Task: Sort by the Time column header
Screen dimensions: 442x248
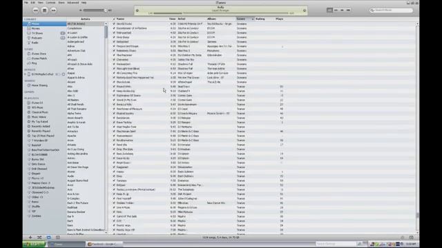Action: point(173,19)
